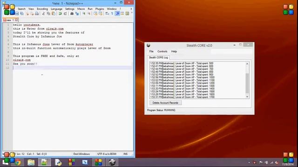Click the Notepad++ X close-document button on menu bar

click(131, 9)
